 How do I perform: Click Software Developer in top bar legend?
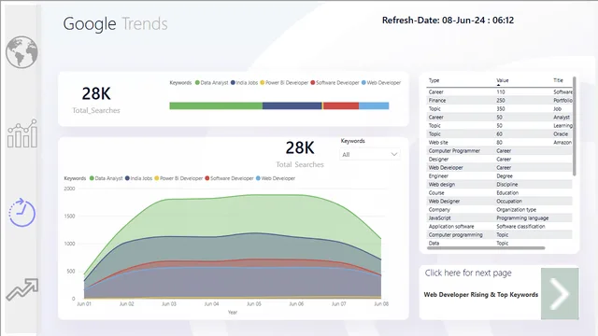335,83
